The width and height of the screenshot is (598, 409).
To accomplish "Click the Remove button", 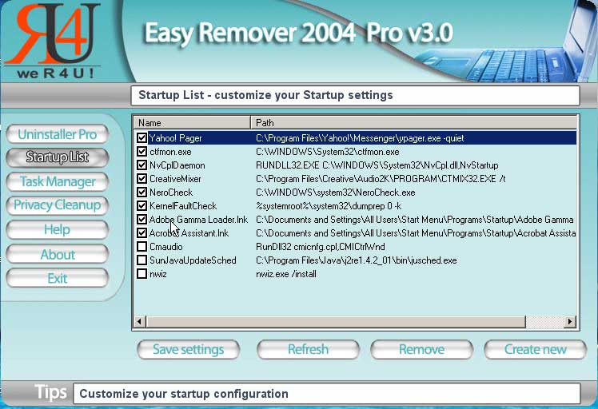I will click(422, 350).
